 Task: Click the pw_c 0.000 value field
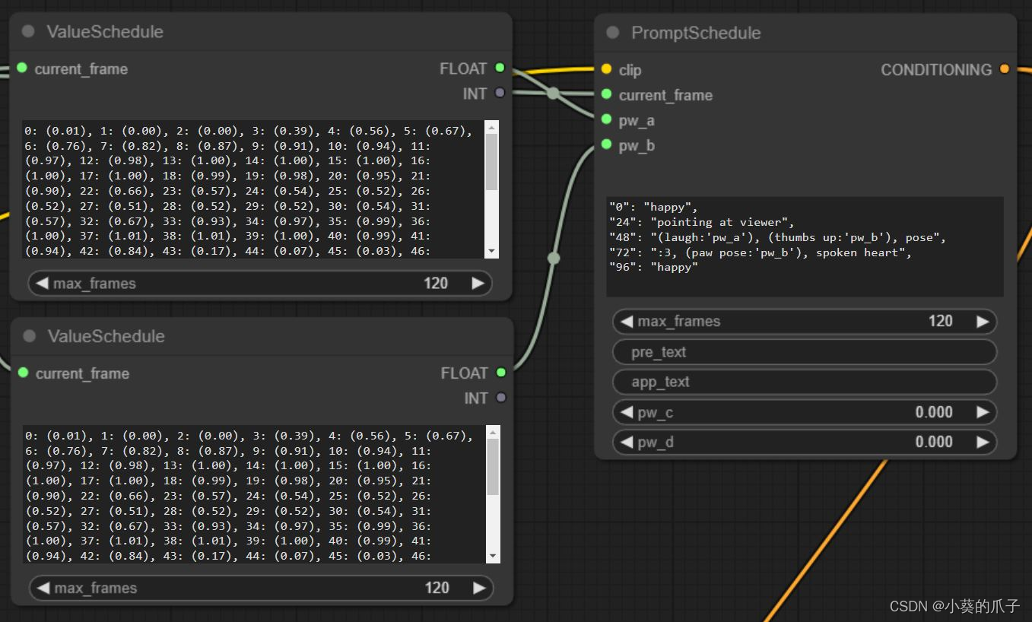click(805, 412)
